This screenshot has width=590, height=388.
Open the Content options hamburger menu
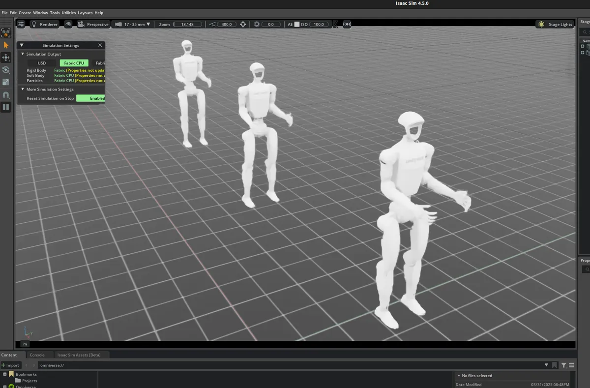[571, 365]
